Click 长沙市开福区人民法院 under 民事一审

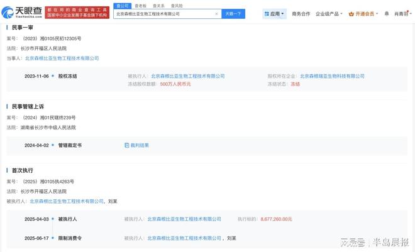click(43, 48)
